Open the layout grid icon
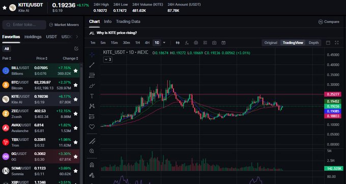Screen dimensions: 346x184 coord(205,43)
